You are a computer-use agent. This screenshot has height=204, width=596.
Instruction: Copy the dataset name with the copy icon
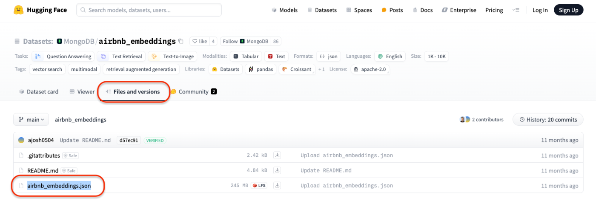[x=181, y=41]
